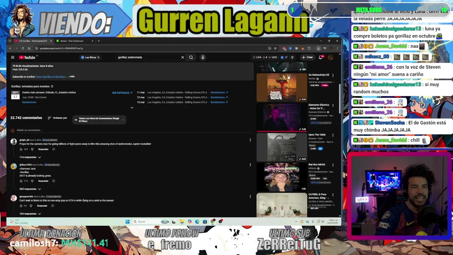Open the 'CA7RIEL & Paco Amoroso' thumbnail
Image resolution: width=453 pixels, height=255 pixels.
(282, 205)
